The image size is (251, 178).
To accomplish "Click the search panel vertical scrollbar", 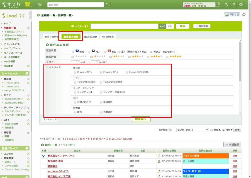I will [x=240, y=63].
